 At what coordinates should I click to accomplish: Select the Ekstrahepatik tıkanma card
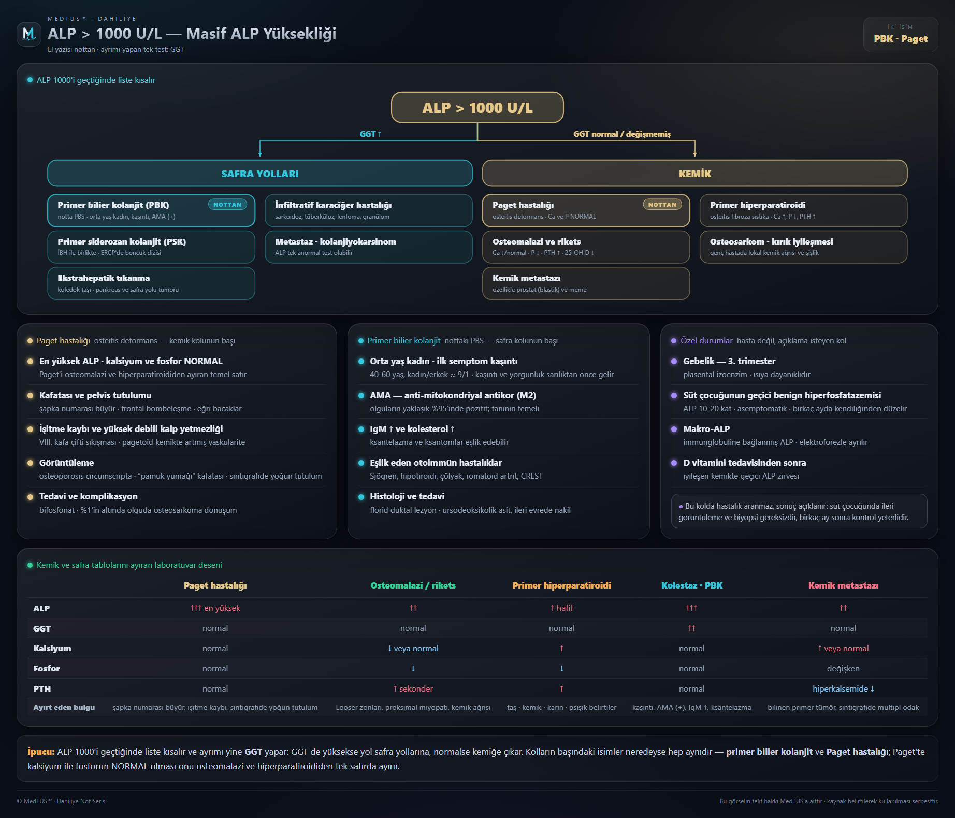point(151,283)
